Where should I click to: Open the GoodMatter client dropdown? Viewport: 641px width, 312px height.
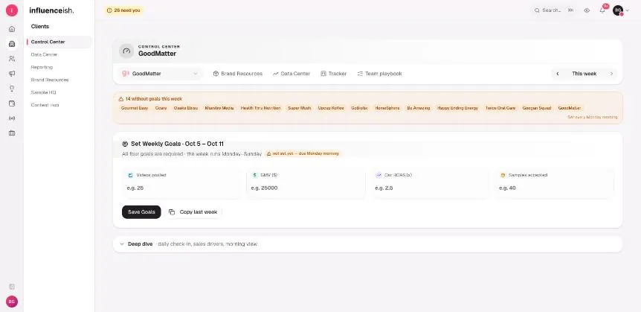tap(160, 74)
